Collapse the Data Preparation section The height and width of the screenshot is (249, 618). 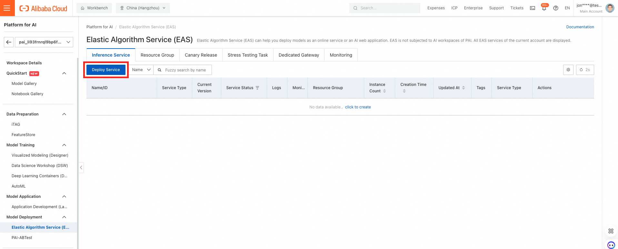pos(64,114)
